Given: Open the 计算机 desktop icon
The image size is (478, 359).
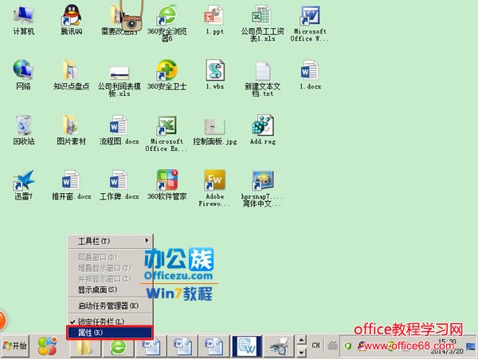Looking at the screenshot, I should (x=23, y=21).
